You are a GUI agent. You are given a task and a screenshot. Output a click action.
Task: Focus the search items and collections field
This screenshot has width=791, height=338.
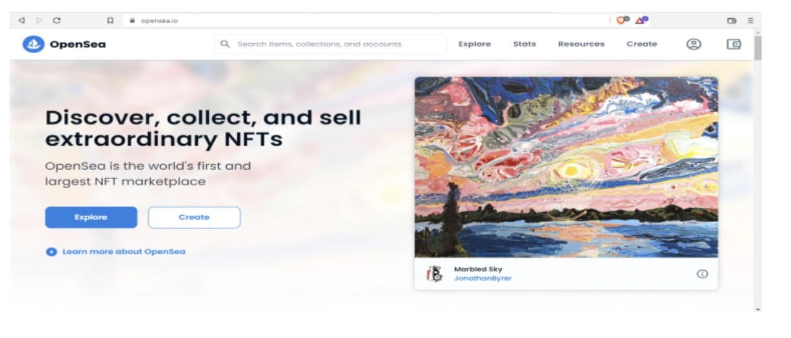pos(331,44)
